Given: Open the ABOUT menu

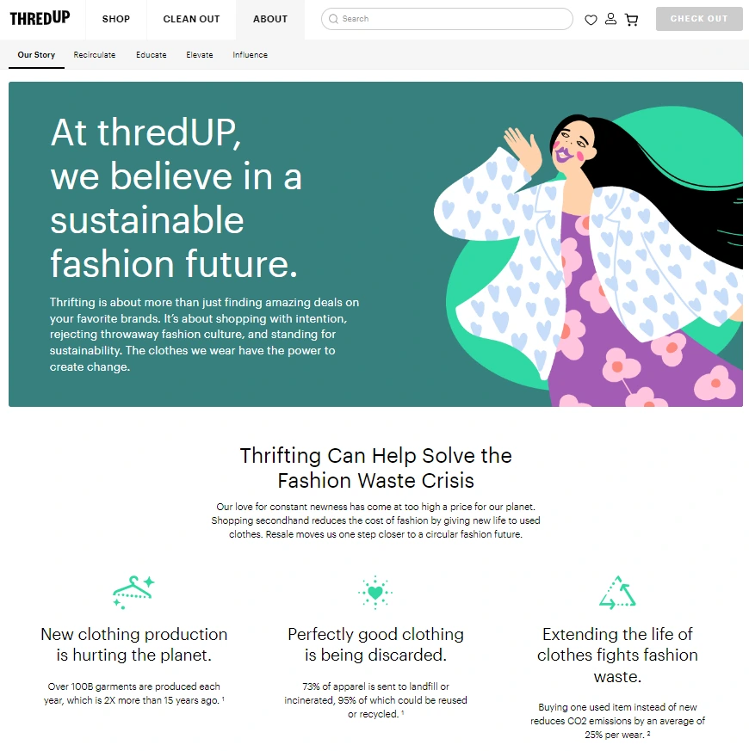Looking at the screenshot, I should point(270,19).
